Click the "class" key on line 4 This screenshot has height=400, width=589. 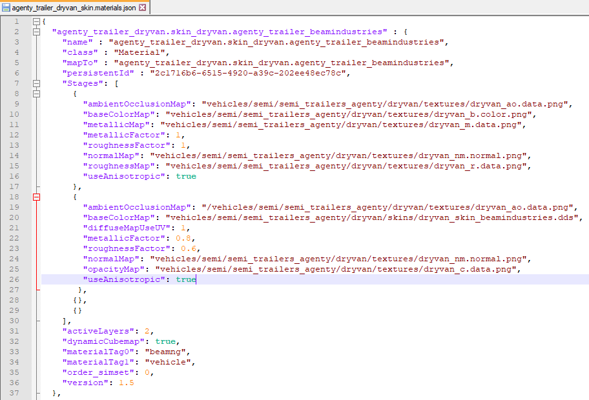(80, 52)
